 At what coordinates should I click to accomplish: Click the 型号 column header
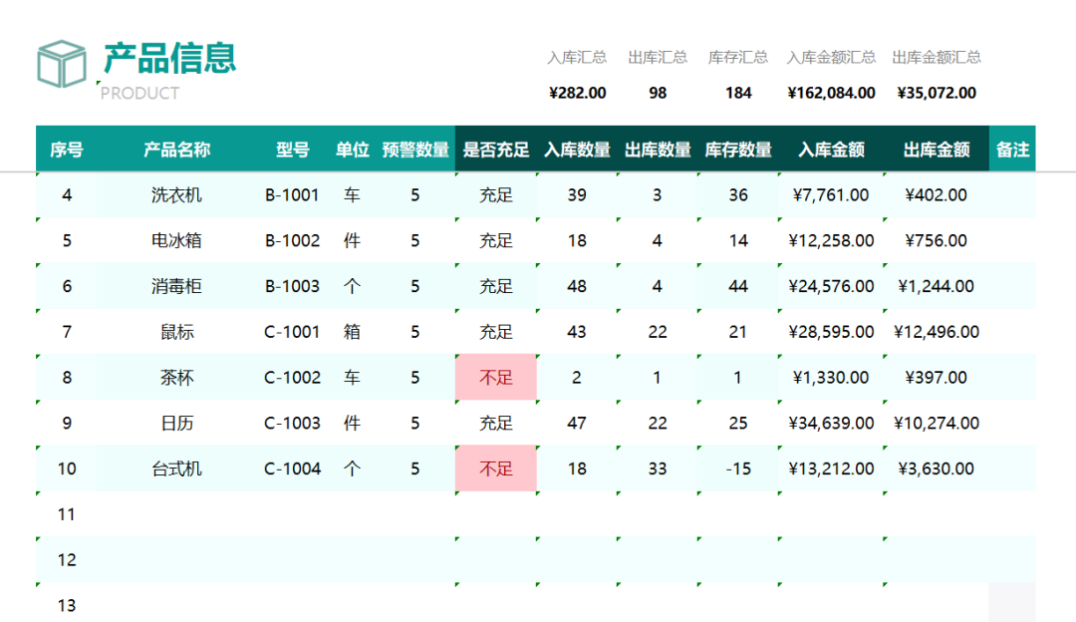tap(292, 150)
